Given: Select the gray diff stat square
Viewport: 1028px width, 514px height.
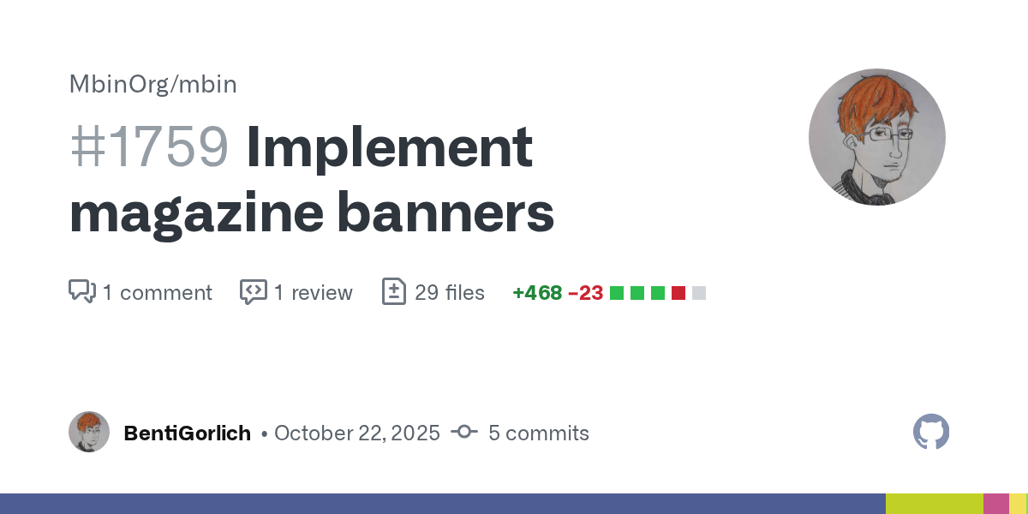Looking at the screenshot, I should (x=699, y=293).
